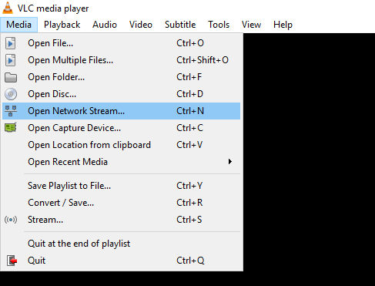Screen dimensions: 375x286
Task: Open the Help menu
Action: click(x=283, y=25)
